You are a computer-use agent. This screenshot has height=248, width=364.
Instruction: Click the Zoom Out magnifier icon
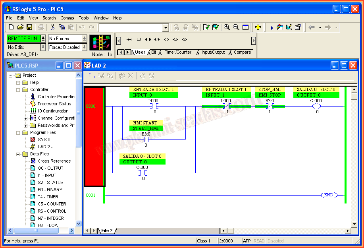tap(236, 27)
